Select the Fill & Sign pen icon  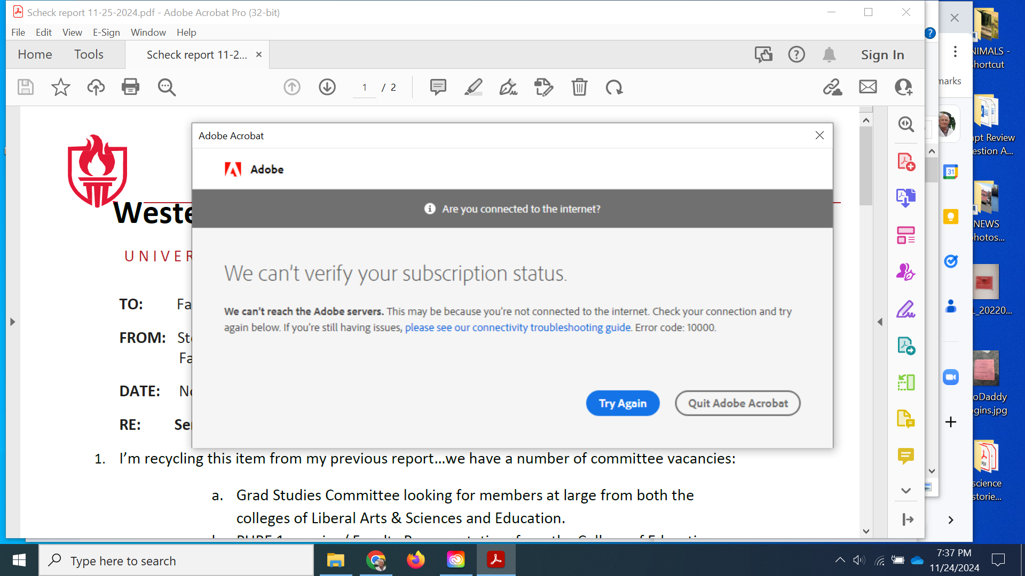point(508,87)
